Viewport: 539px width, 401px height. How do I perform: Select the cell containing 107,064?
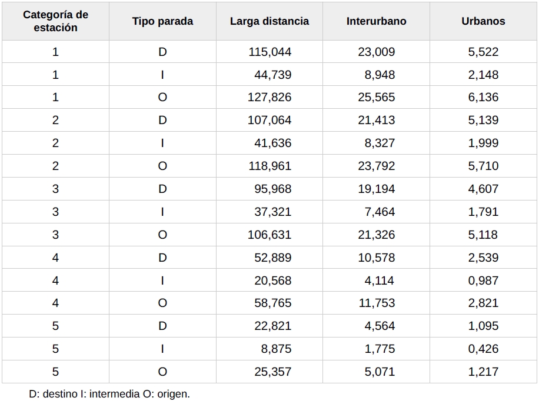tap(269, 121)
